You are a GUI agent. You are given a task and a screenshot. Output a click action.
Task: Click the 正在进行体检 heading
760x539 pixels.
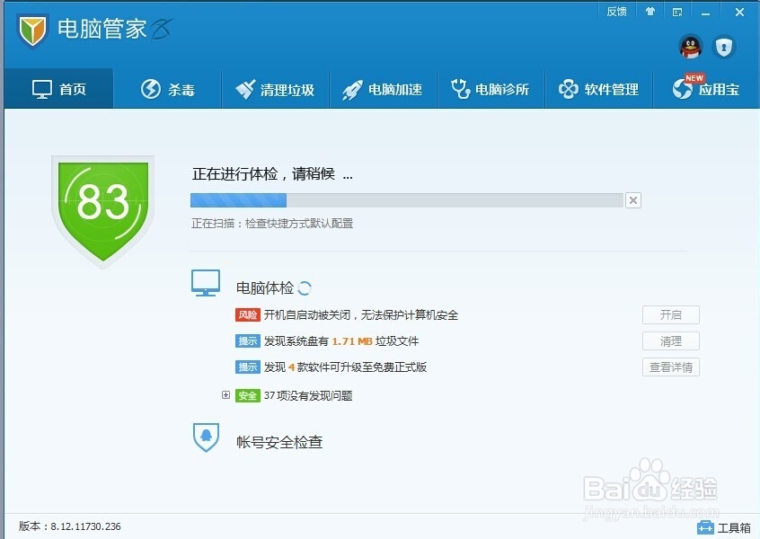(x=272, y=173)
